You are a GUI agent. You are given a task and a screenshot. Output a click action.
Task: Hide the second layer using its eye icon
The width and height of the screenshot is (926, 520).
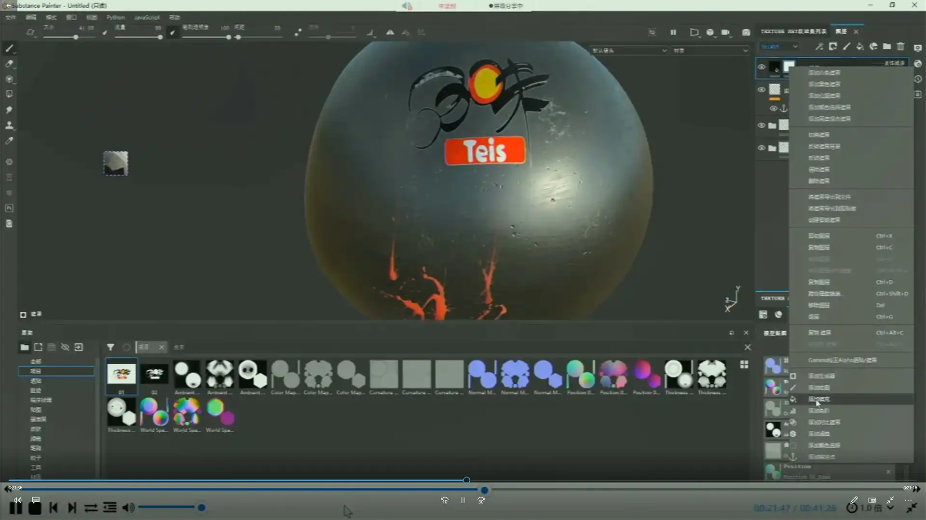click(762, 90)
